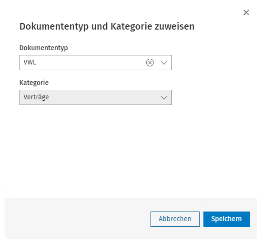Show Dokumententyp options via down arrow
The width and height of the screenshot is (262, 244).
164,63
